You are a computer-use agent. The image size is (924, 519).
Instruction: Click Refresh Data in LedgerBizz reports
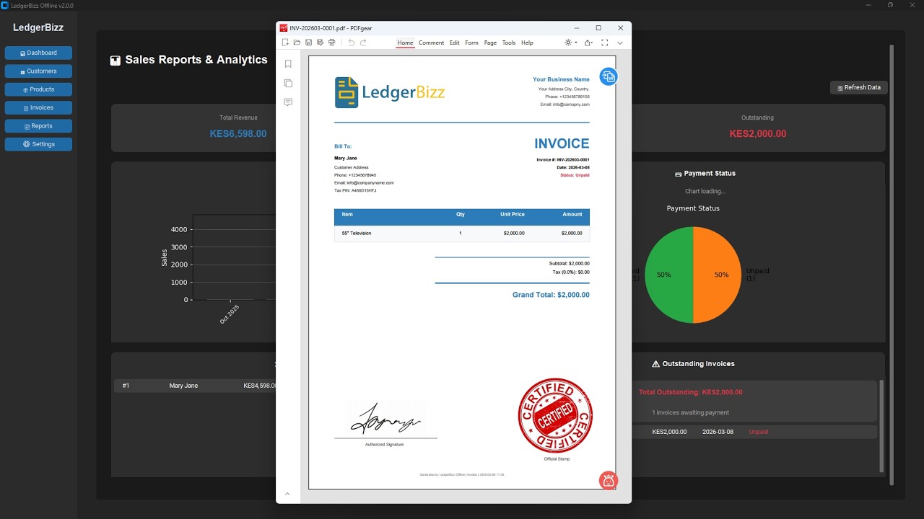[x=859, y=87]
